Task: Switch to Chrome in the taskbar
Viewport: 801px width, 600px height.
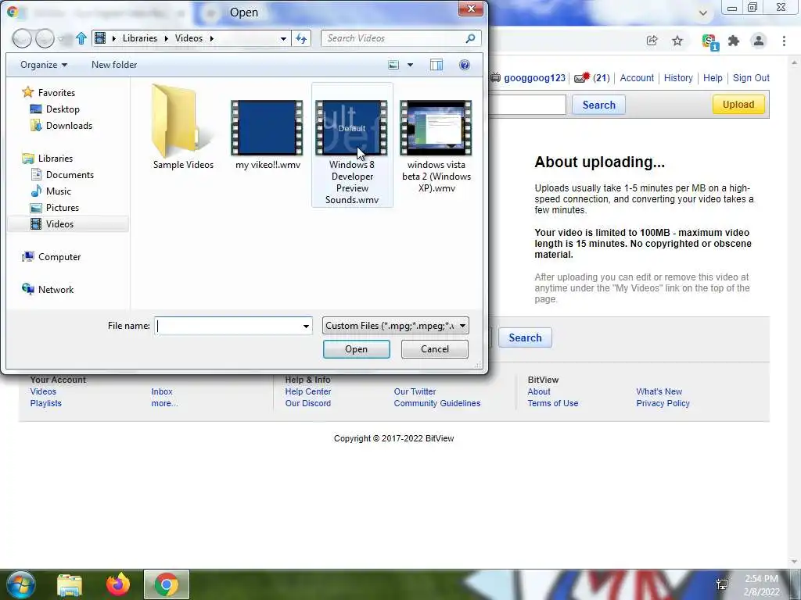Action: pos(167,584)
